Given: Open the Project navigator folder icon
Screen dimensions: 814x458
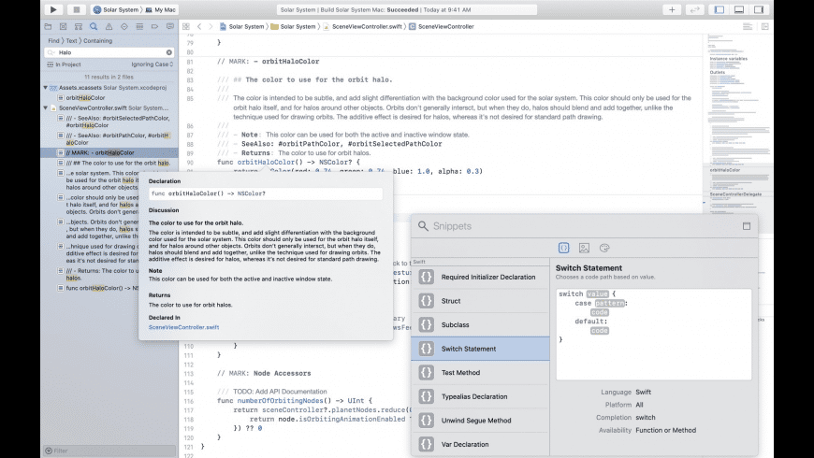Looking at the screenshot, I should [x=48, y=27].
